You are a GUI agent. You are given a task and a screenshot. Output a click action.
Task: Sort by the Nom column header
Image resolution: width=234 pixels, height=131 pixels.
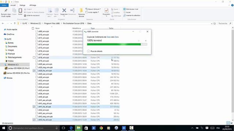(37, 28)
